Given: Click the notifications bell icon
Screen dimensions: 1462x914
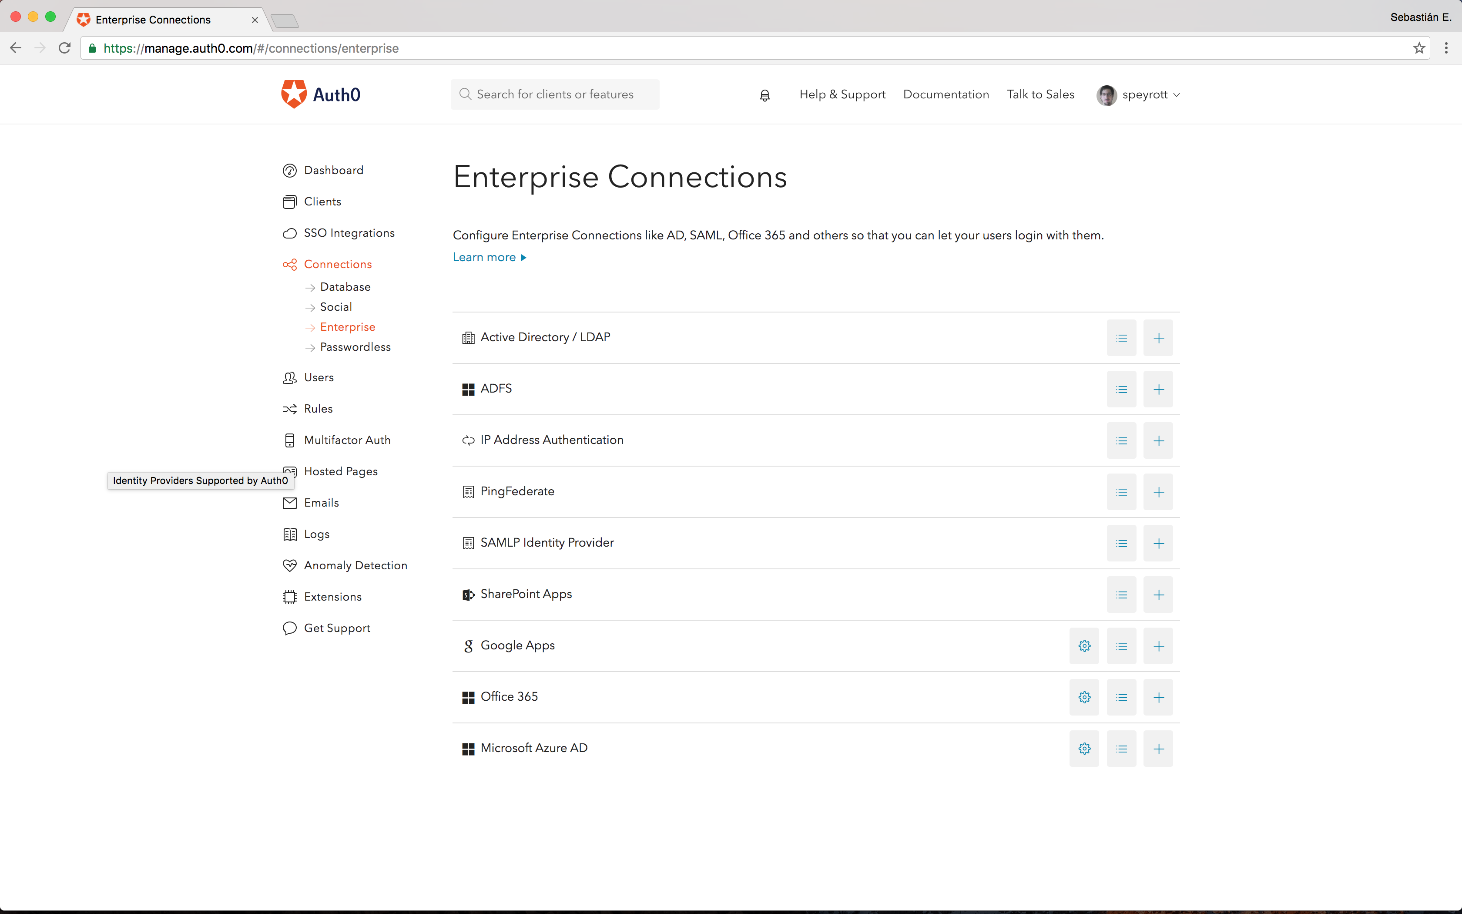Looking at the screenshot, I should click(x=764, y=95).
